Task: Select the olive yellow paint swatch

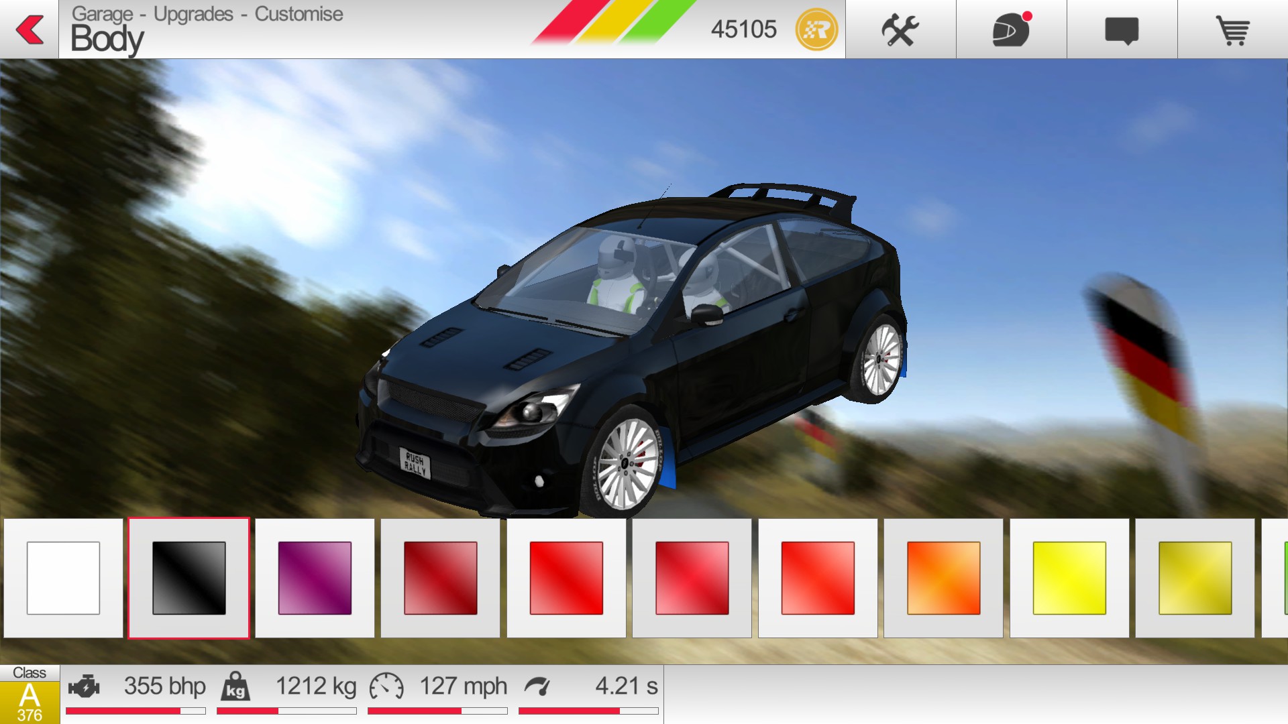Action: pos(1195,578)
